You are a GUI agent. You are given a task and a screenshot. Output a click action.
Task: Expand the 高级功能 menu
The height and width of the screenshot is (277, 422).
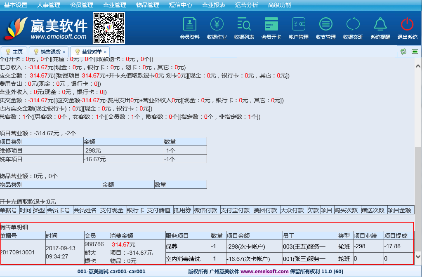pos(280,5)
